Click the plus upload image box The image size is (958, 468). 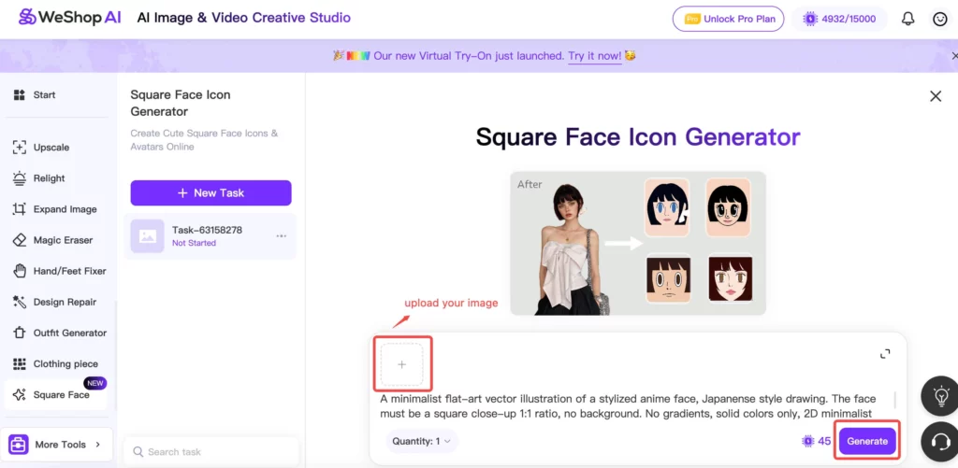click(402, 364)
